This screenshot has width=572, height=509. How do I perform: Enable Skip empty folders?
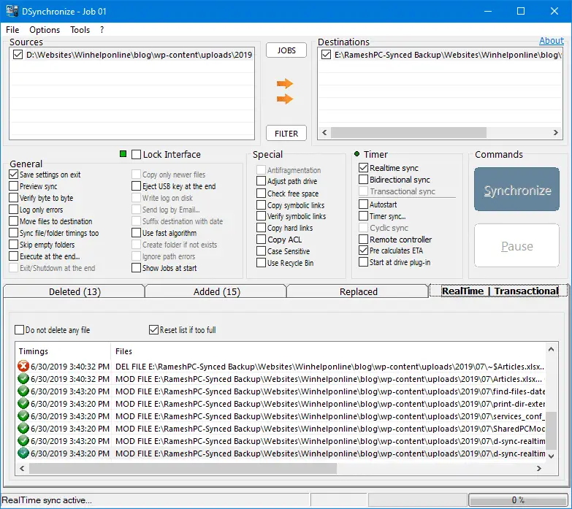point(13,245)
